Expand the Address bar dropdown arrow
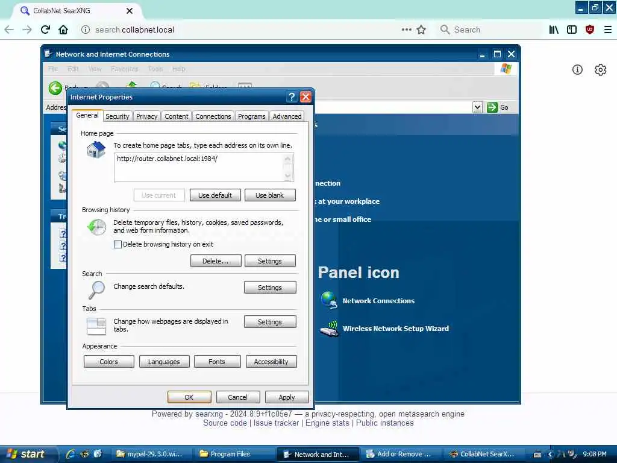 (x=477, y=107)
